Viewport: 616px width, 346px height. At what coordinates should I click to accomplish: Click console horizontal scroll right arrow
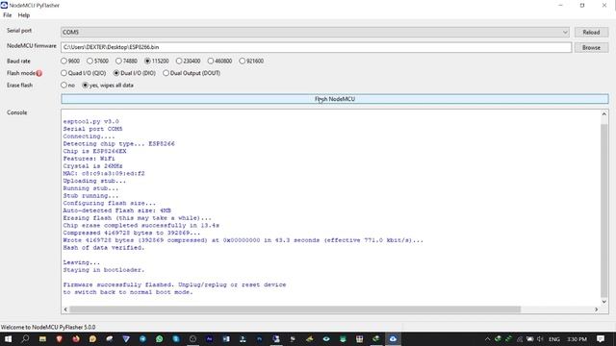(597, 309)
